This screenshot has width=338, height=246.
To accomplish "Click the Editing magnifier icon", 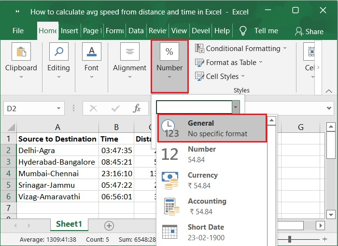I will click(58, 52).
